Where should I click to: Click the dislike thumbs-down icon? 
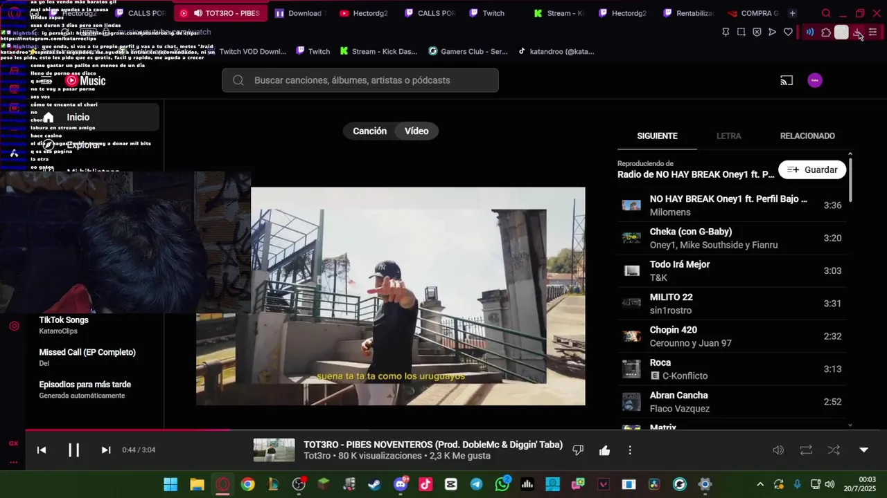click(x=578, y=450)
